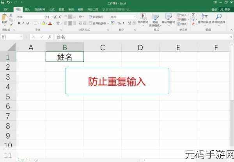Undo the last action
Viewport: 234px width, 162px height.
[8, 2]
